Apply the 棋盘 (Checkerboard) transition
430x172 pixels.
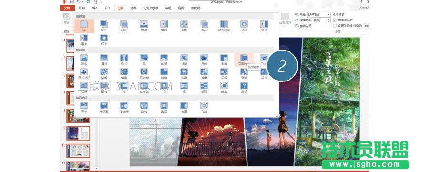124,74
